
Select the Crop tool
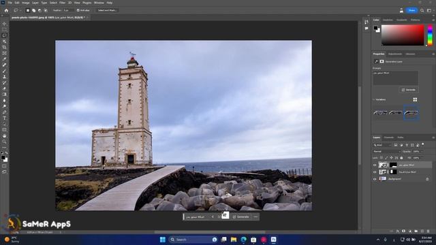pyautogui.click(x=4, y=47)
